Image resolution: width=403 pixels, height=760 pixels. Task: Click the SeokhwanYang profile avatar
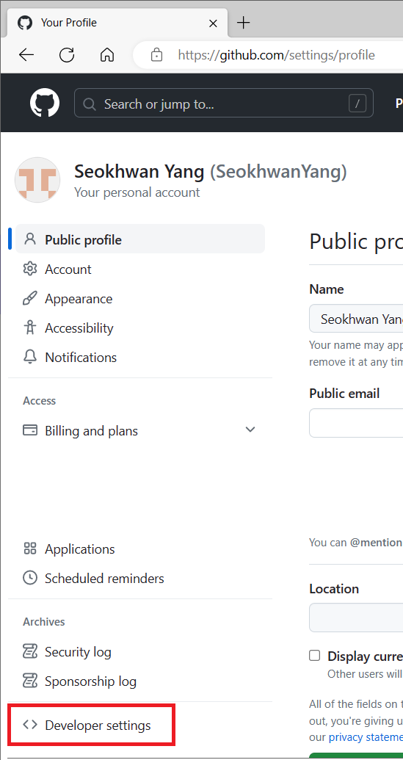coord(37,180)
